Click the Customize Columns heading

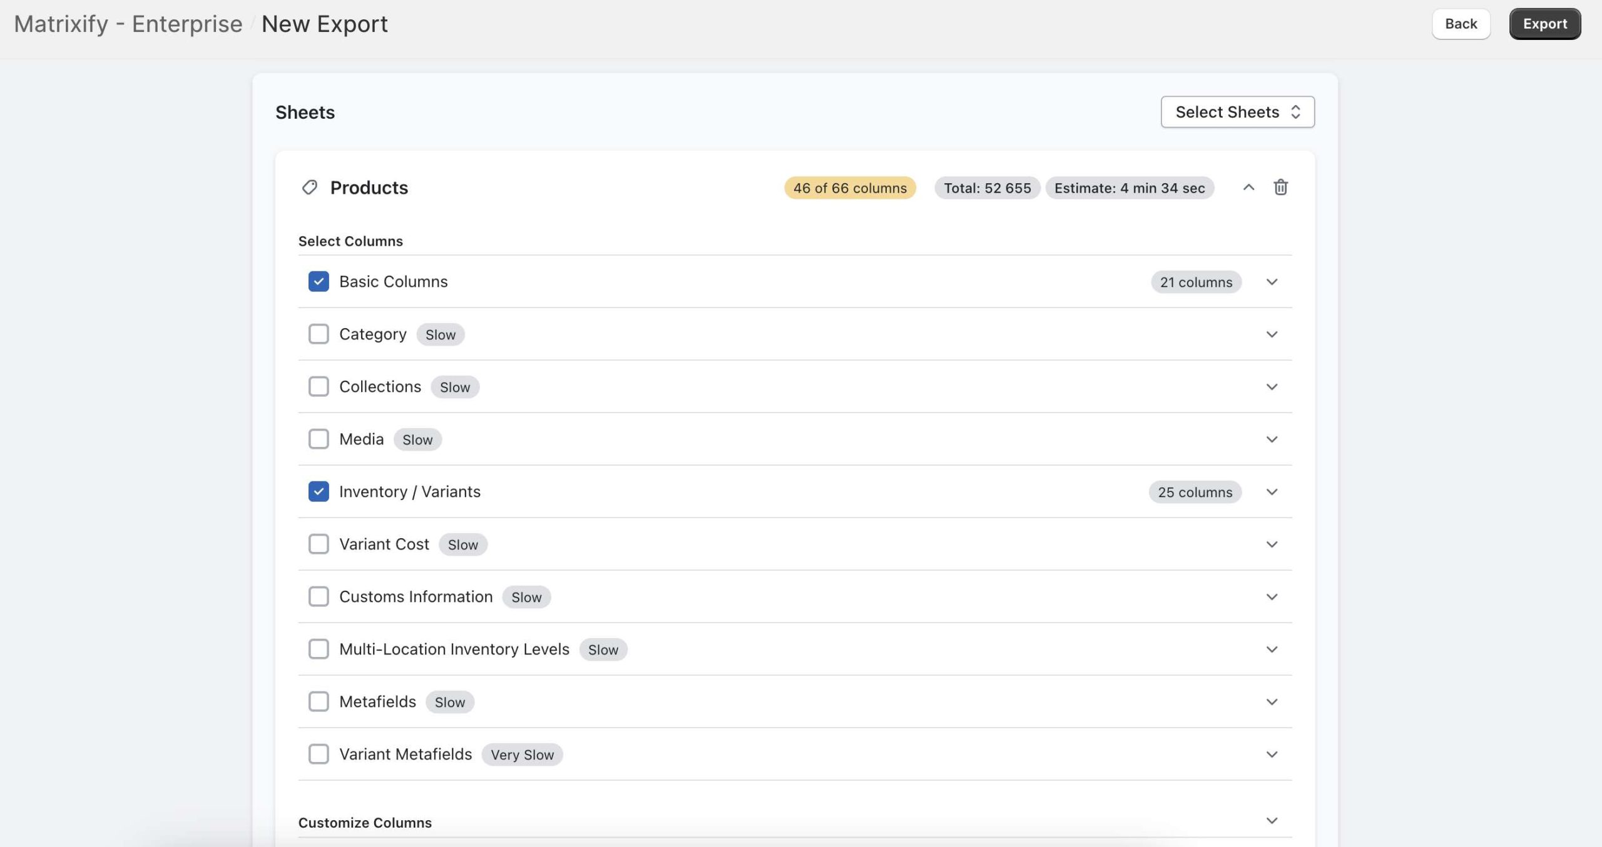(x=365, y=822)
